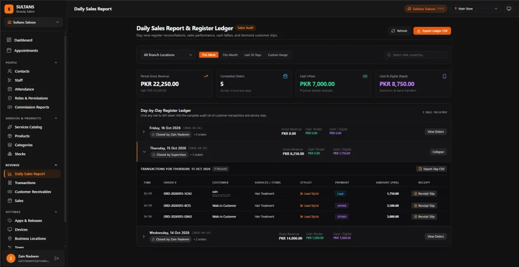Click Export Ledger CSV button
Viewport: 519px width, 267px height.
[432, 31]
